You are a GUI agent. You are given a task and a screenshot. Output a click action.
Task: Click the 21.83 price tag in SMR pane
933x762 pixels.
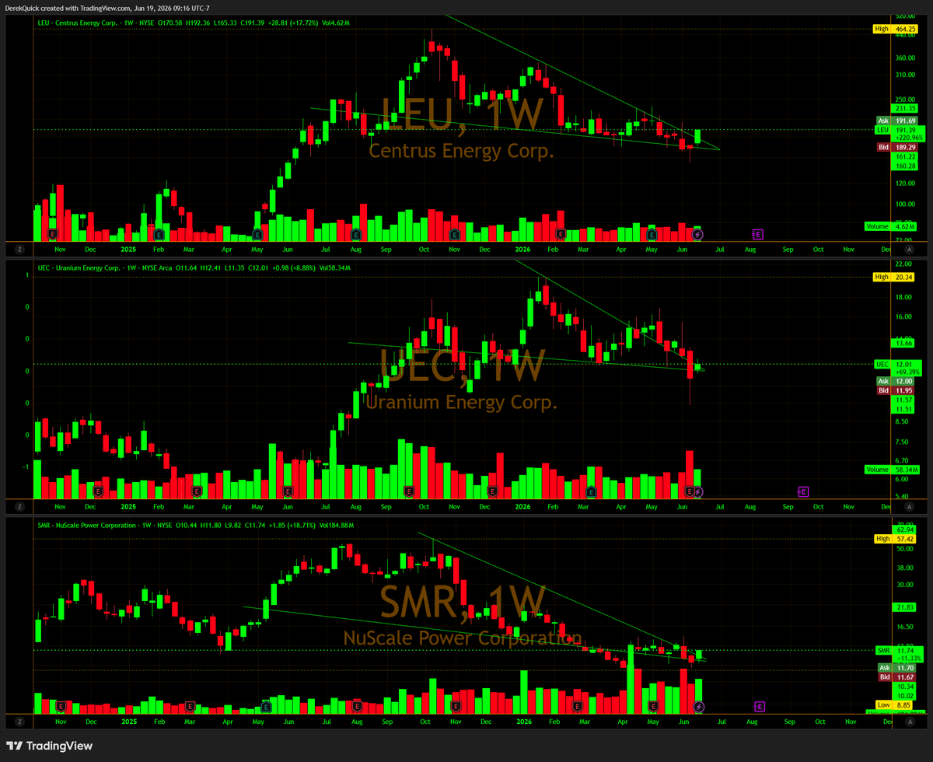(905, 606)
